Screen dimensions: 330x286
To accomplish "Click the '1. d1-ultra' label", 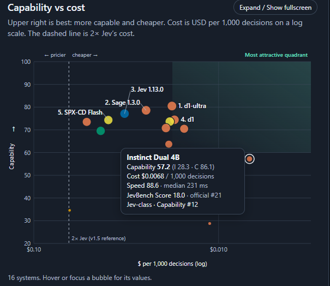I will [x=192, y=106].
